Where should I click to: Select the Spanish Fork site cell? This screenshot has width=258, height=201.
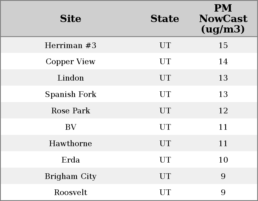[x=70, y=94]
